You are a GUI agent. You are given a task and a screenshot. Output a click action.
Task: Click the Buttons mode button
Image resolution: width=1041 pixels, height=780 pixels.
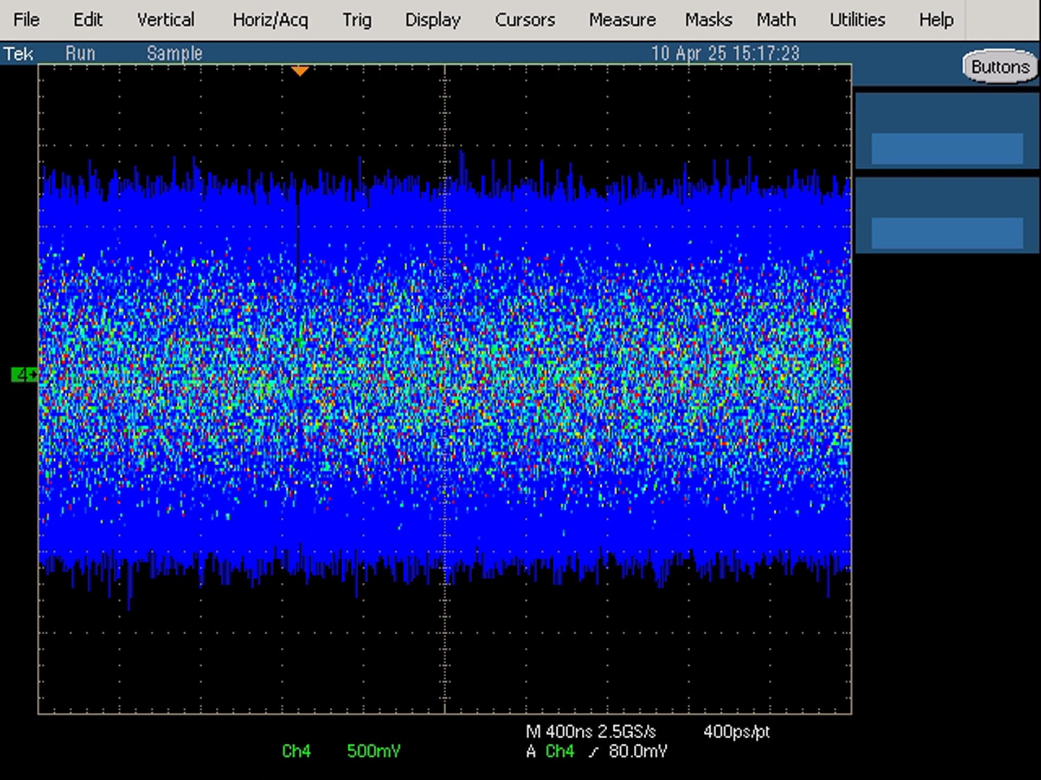pyautogui.click(x=1000, y=67)
